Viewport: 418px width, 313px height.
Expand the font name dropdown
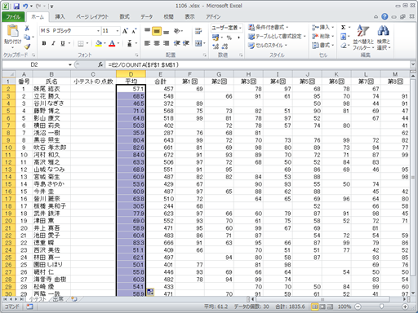click(98, 31)
